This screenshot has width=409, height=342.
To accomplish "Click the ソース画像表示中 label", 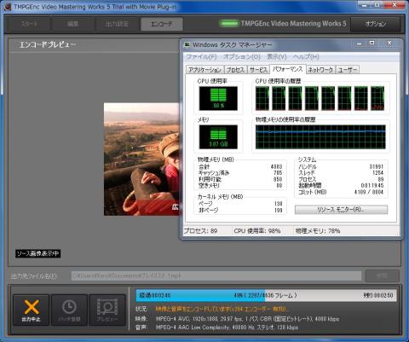I will click(x=37, y=253).
